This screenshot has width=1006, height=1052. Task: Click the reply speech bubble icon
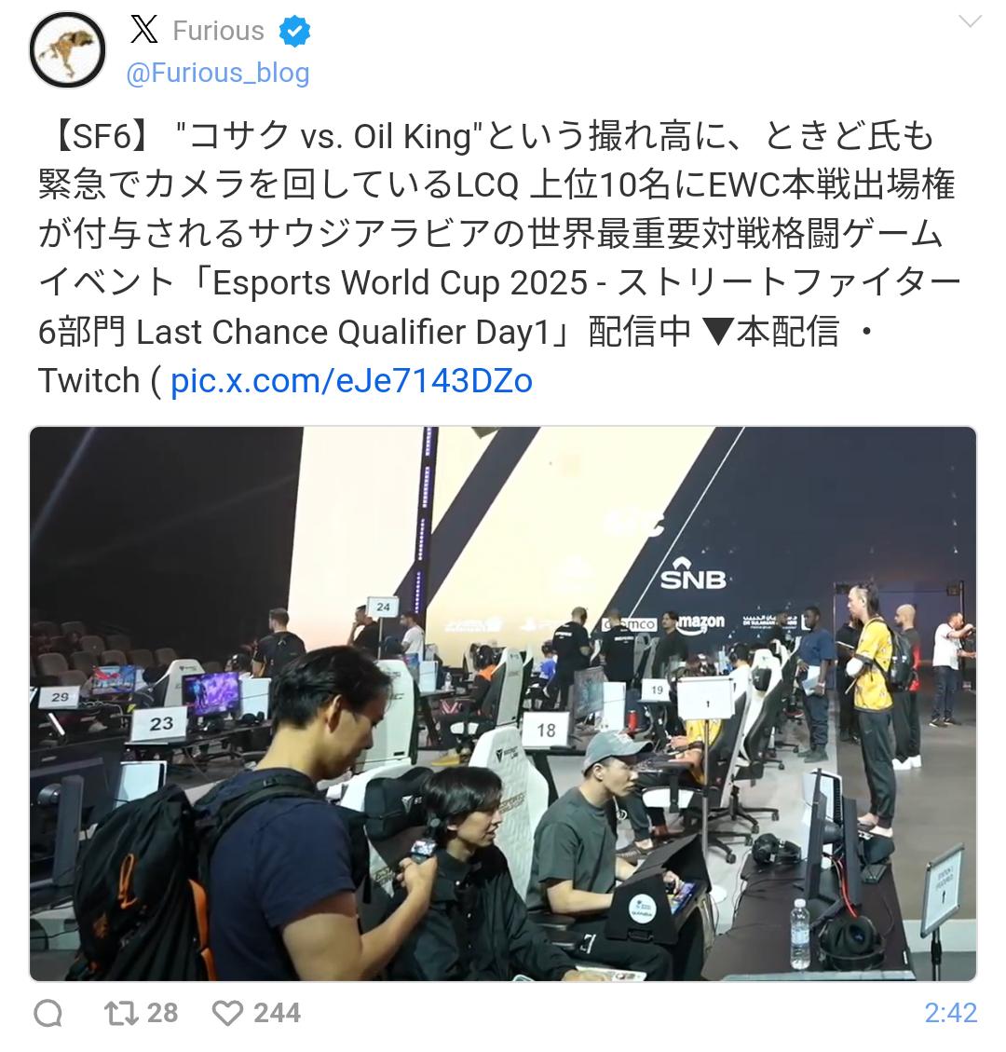(x=48, y=1013)
